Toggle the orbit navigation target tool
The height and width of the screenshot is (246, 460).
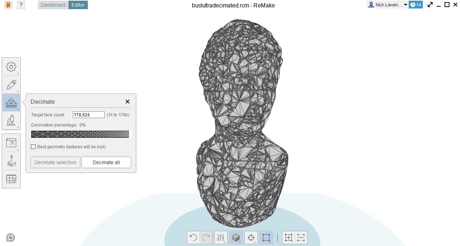point(251,237)
